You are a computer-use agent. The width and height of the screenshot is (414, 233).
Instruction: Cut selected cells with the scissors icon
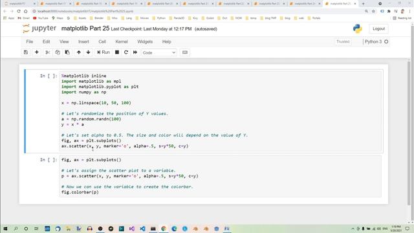(48, 52)
